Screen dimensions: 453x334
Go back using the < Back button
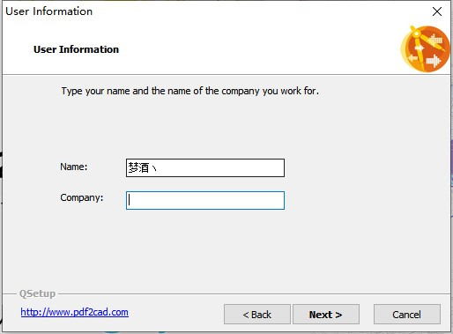coord(257,315)
